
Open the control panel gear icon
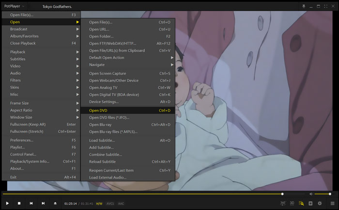[x=320, y=203]
